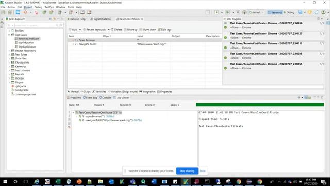Open the Console tab
The height and width of the screenshot is (186, 330).
click(x=105, y=98)
